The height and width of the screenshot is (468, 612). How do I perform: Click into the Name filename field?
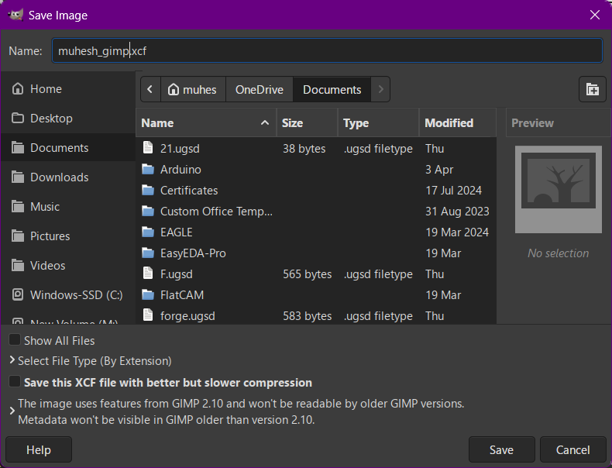tap(327, 50)
